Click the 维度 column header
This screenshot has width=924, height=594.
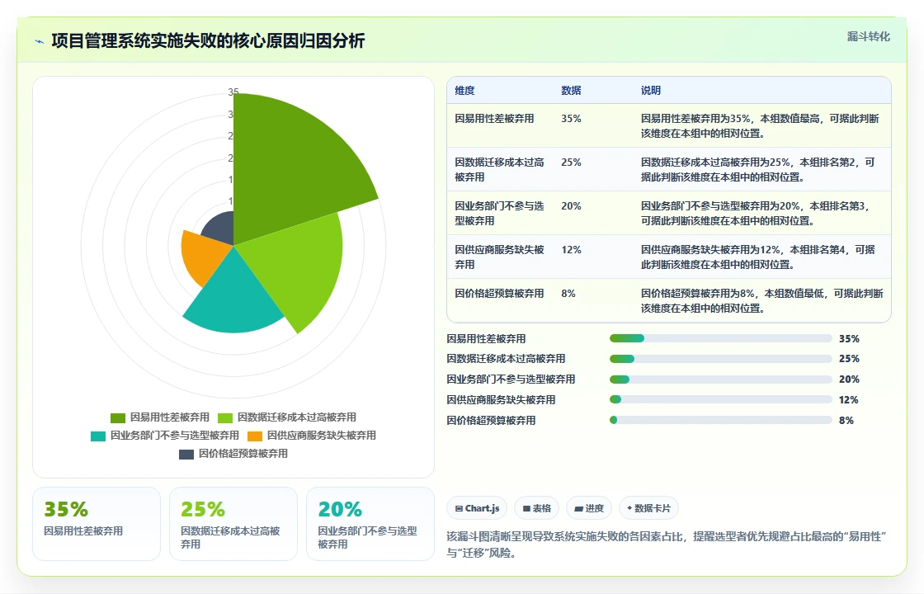click(464, 90)
